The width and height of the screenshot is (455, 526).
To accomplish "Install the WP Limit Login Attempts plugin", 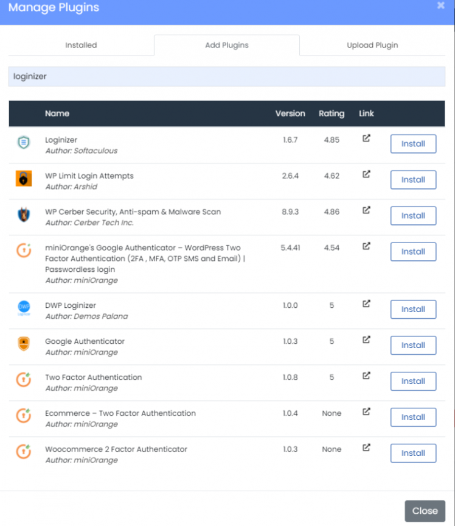I will 413,180.
